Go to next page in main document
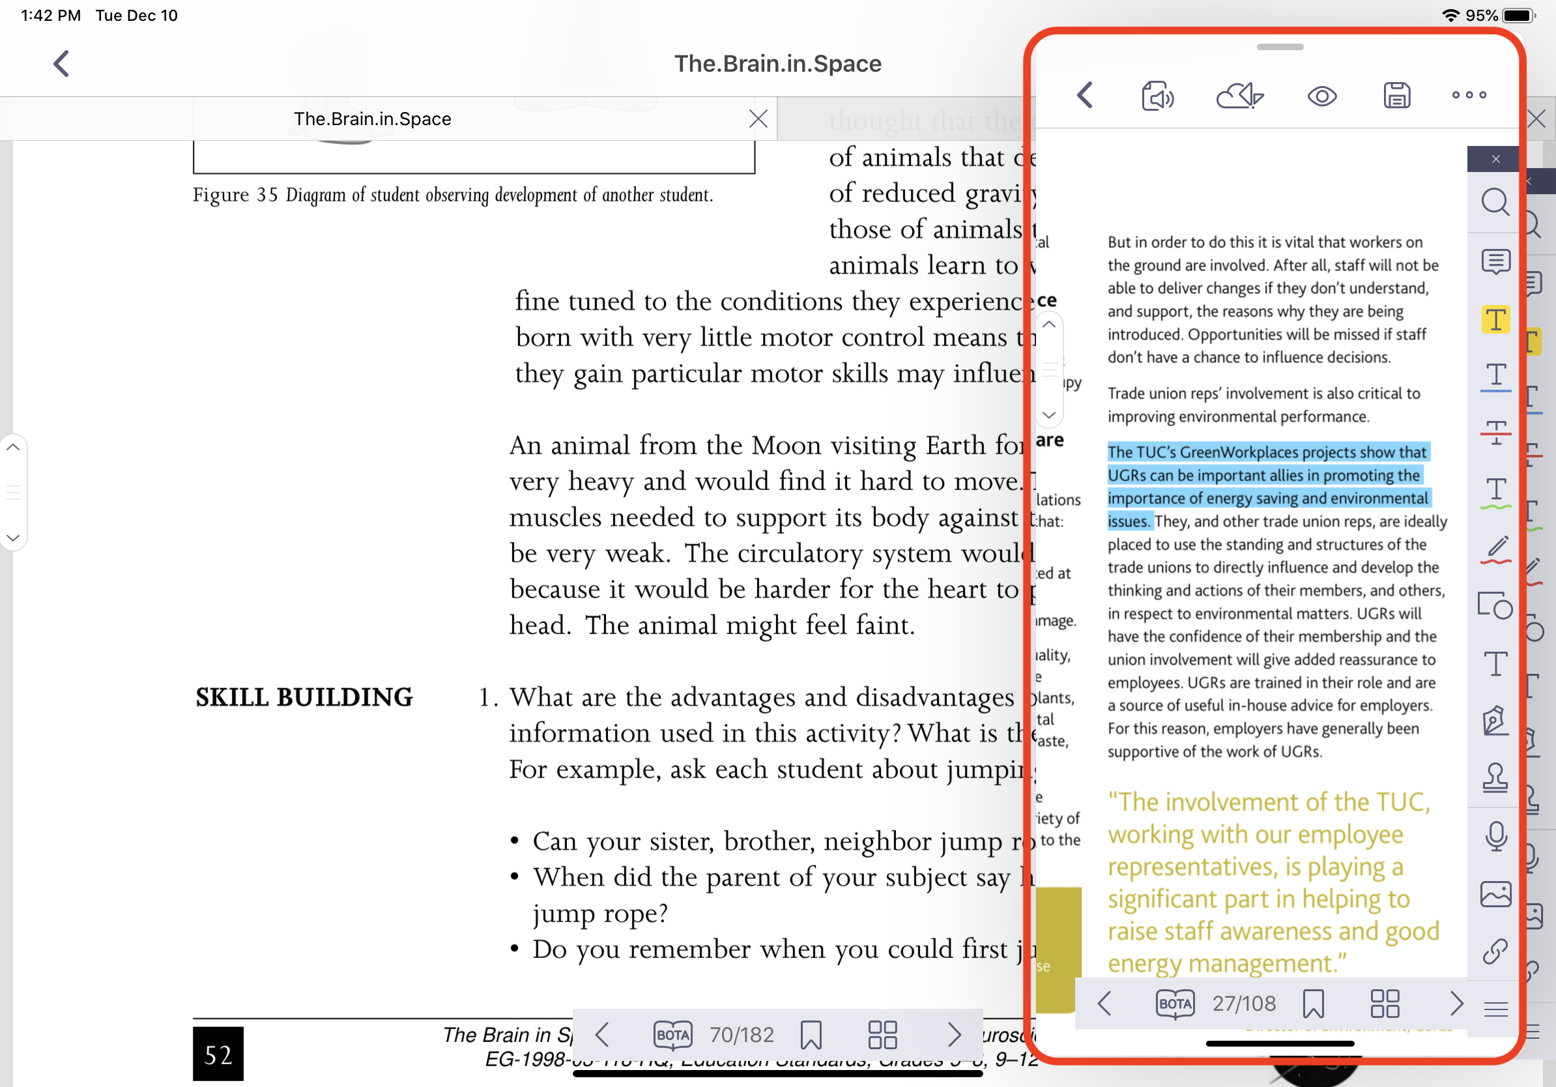 tap(954, 1035)
